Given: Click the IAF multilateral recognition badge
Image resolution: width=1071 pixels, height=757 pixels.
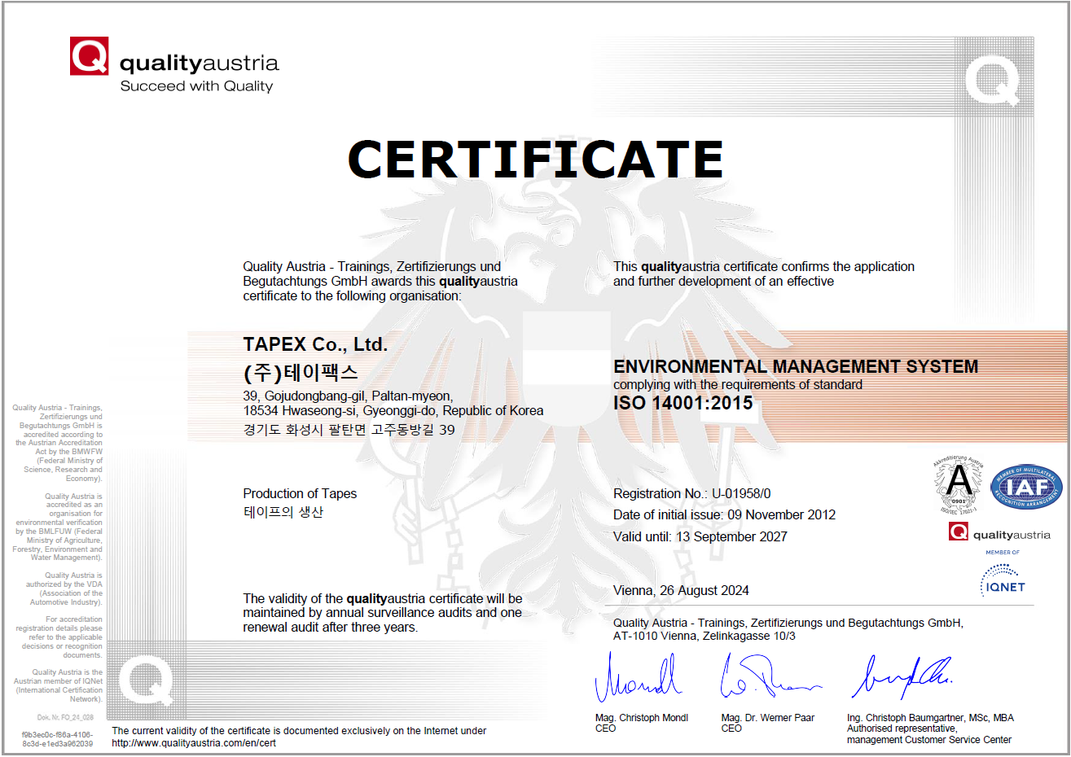Looking at the screenshot, I should pos(1026,487).
